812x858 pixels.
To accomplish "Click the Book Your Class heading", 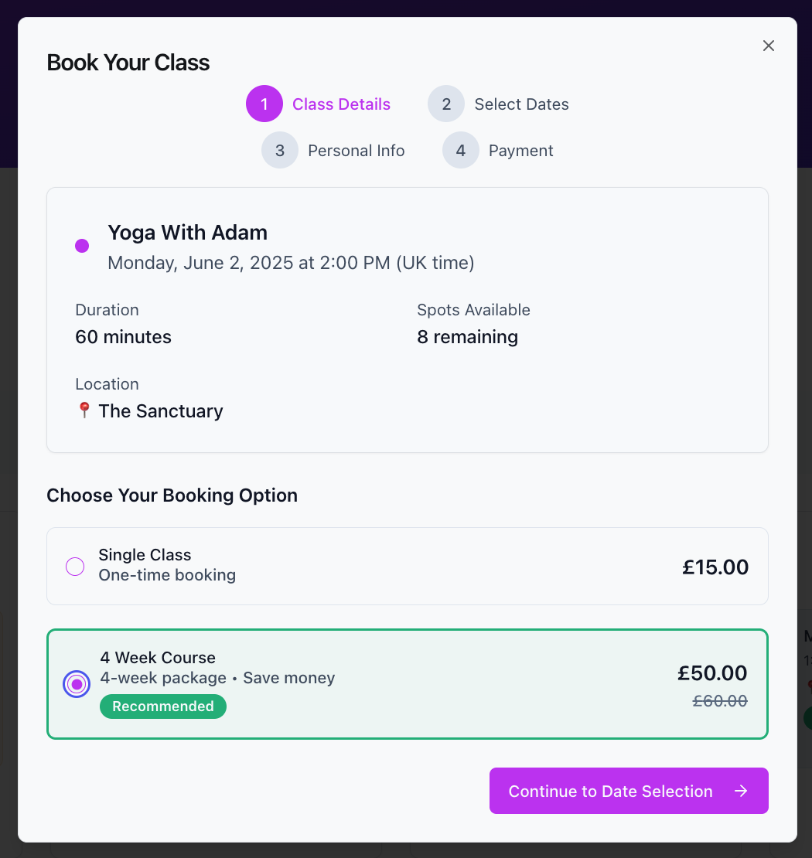I will [x=128, y=62].
